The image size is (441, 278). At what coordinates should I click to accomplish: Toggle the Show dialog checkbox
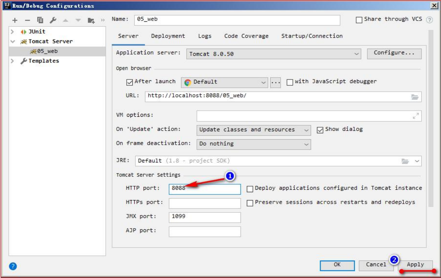pos(320,130)
